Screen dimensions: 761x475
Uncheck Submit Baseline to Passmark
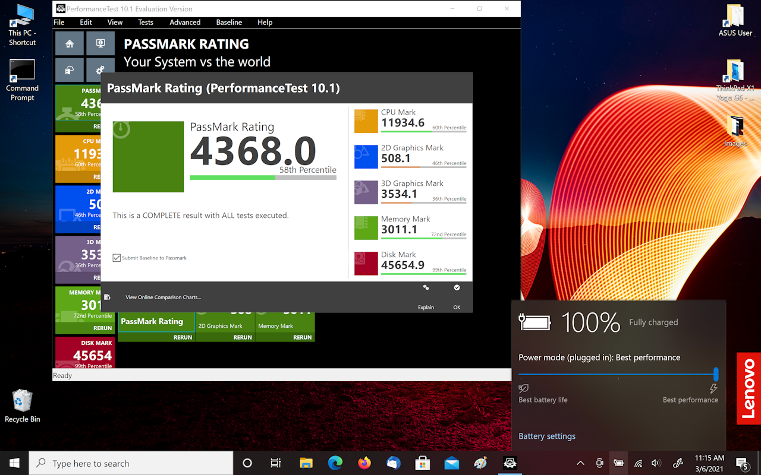click(117, 258)
